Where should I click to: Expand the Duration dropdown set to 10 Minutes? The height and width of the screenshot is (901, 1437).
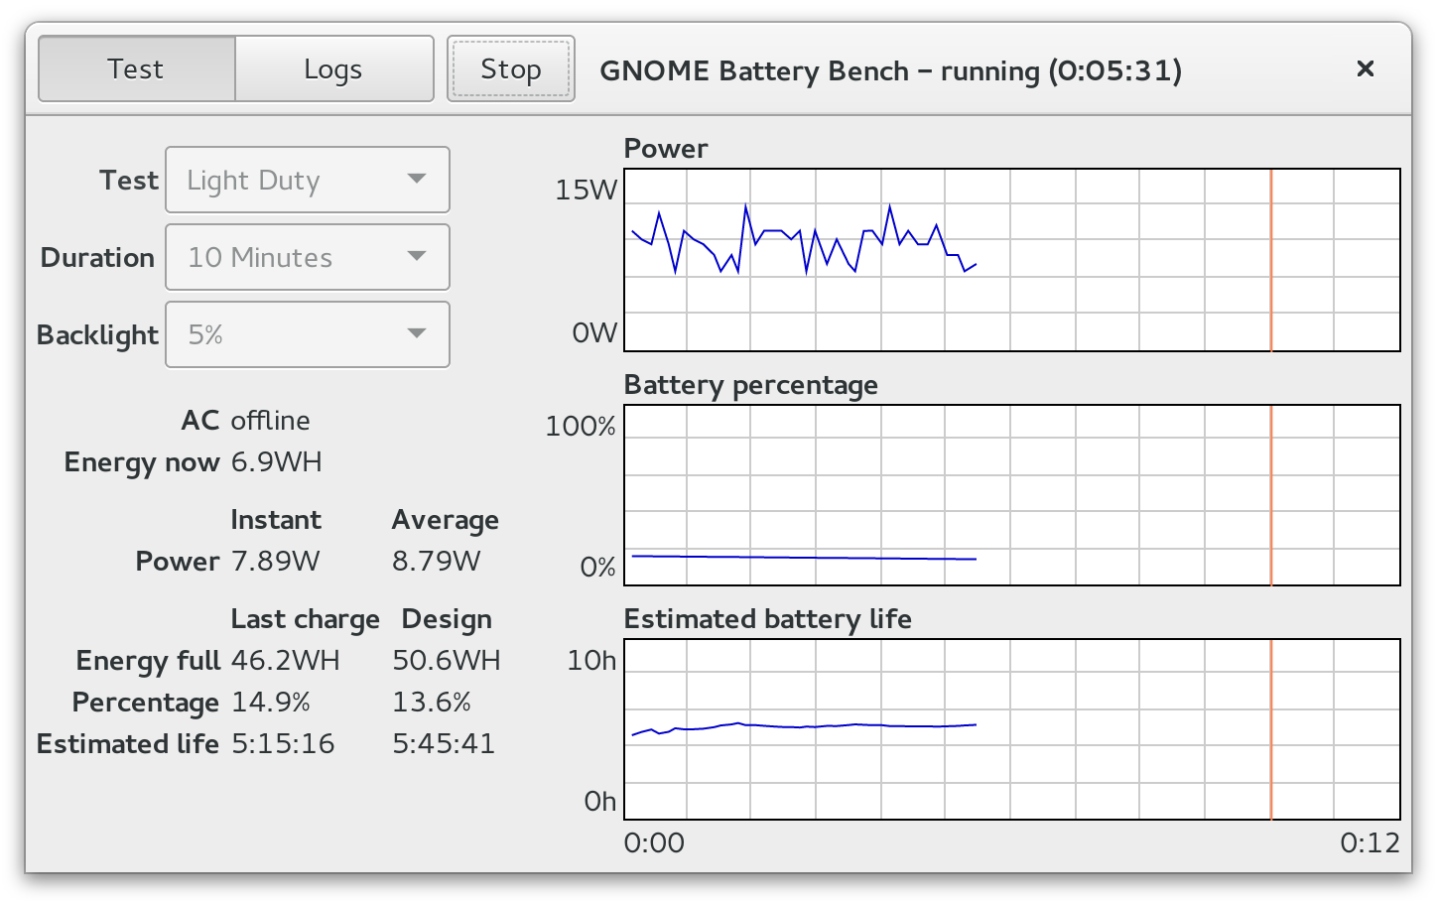[x=307, y=257]
